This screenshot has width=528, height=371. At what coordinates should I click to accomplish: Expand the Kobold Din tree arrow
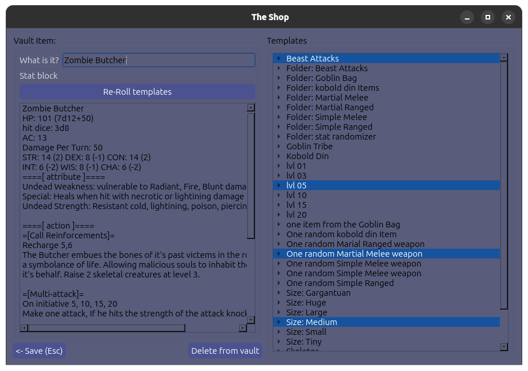point(278,156)
